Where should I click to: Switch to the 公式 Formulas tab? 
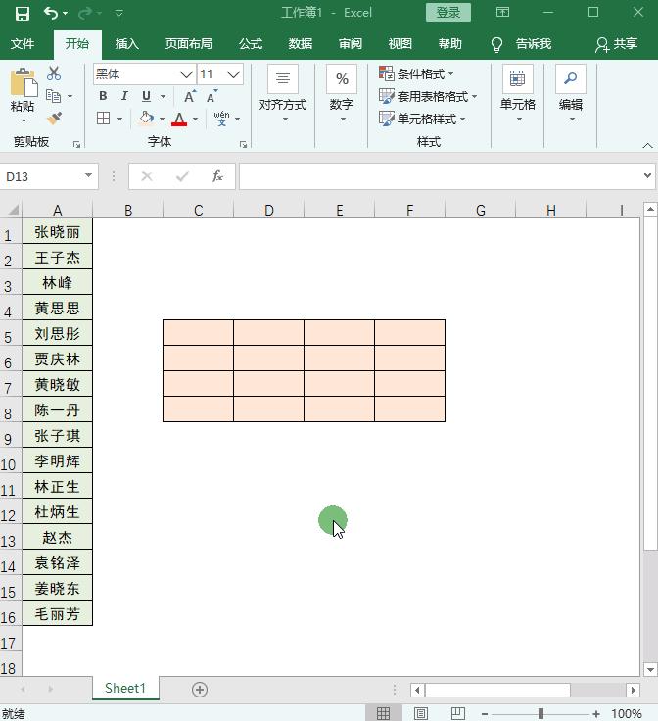[251, 44]
